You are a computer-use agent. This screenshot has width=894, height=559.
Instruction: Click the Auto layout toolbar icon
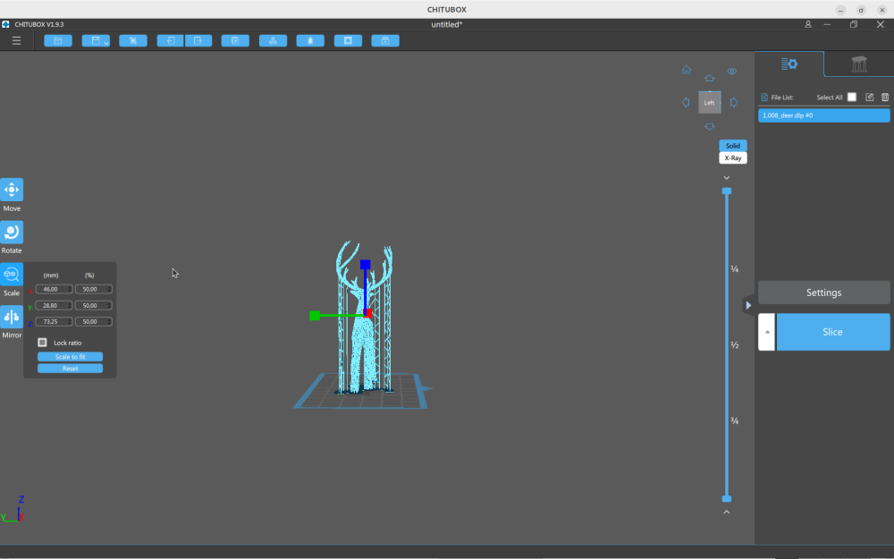(273, 40)
